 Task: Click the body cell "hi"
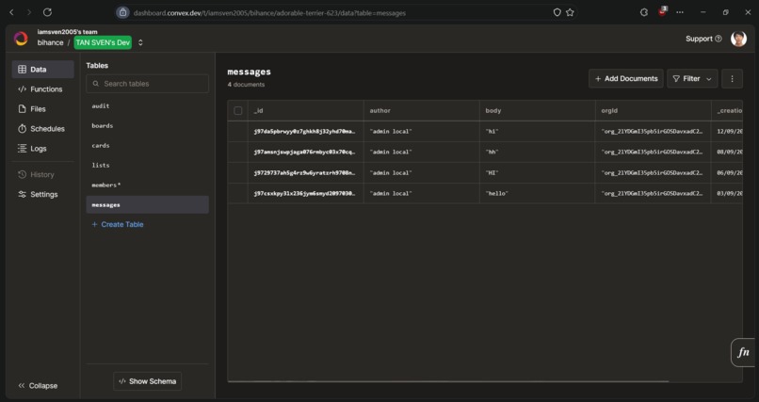coord(537,132)
